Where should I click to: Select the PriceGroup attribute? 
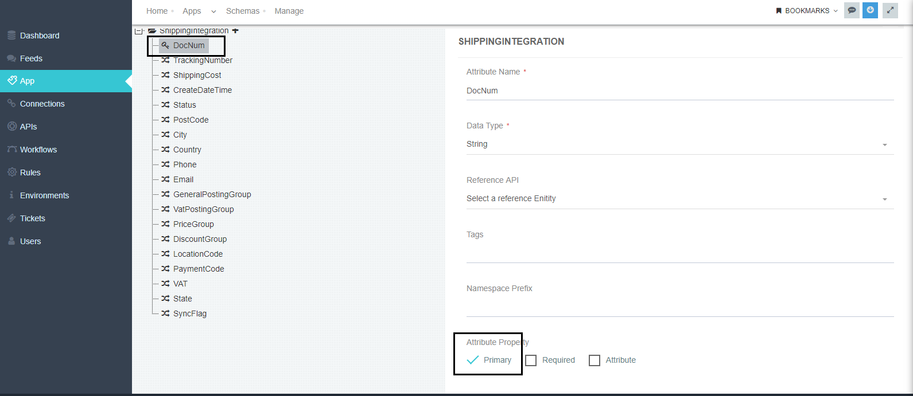tap(193, 224)
